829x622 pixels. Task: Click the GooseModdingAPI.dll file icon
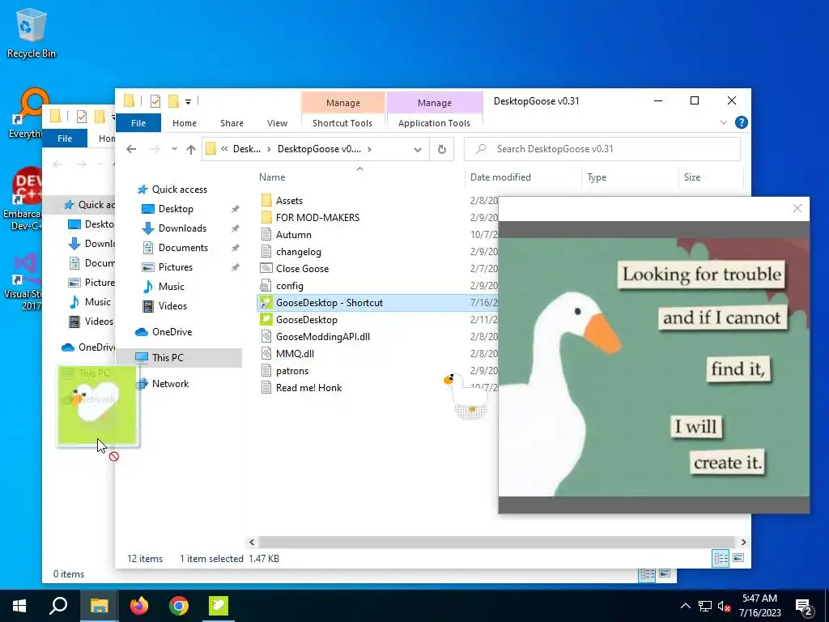[x=266, y=336]
